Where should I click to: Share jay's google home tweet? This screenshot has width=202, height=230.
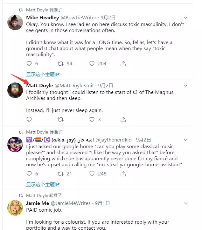[123, 174]
